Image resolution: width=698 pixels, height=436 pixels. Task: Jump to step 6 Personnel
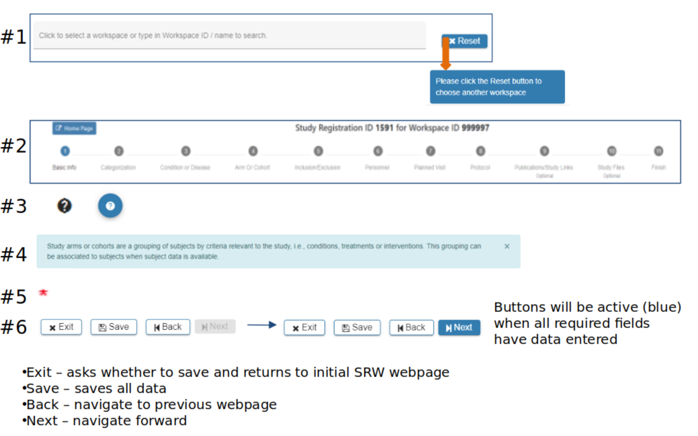click(x=378, y=151)
